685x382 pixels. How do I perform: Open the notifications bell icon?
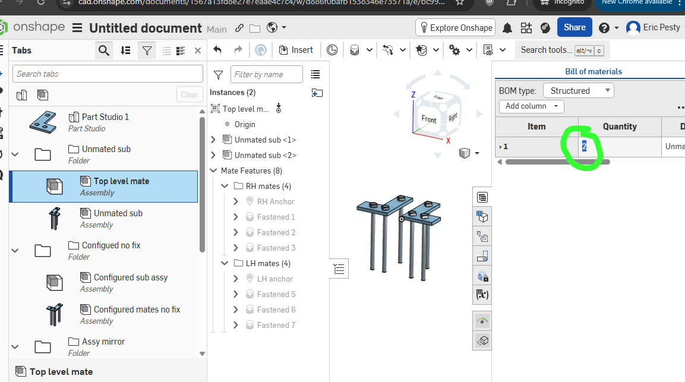[x=507, y=28]
